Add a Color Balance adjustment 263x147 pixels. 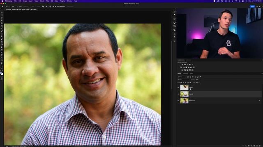coord(184,67)
